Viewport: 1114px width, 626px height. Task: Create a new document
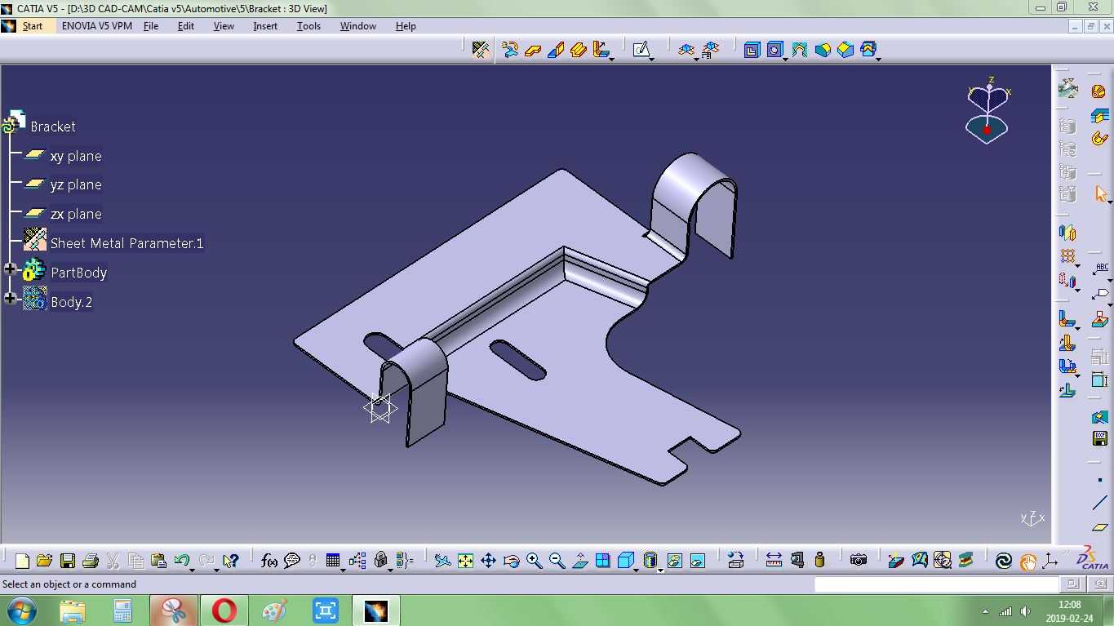tap(22, 561)
